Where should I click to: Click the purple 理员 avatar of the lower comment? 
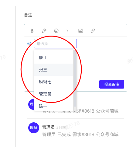click(34, 128)
